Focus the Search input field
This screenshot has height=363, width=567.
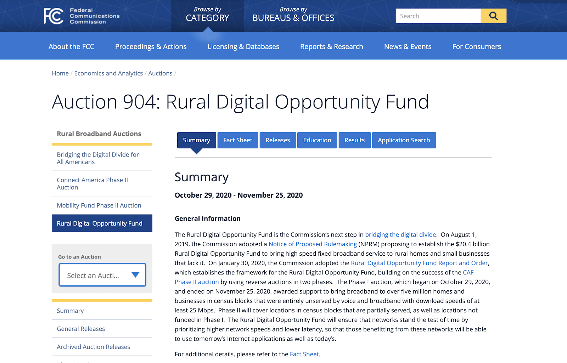[x=438, y=16]
